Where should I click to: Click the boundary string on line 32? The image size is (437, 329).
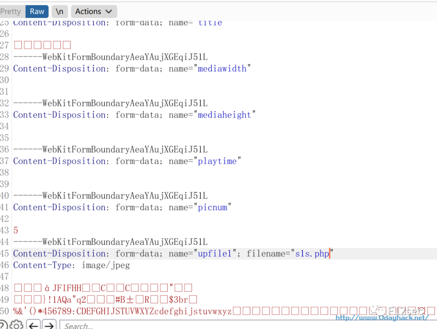110,103
